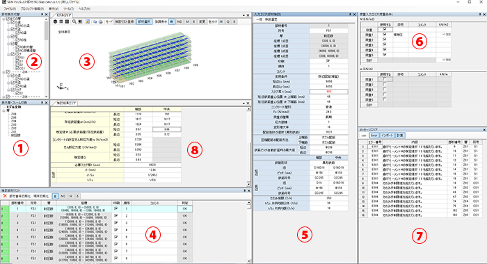Screen dimensions: 487x264
Task: Open the File menu in the menu bar
Action: [x=10, y=9]
